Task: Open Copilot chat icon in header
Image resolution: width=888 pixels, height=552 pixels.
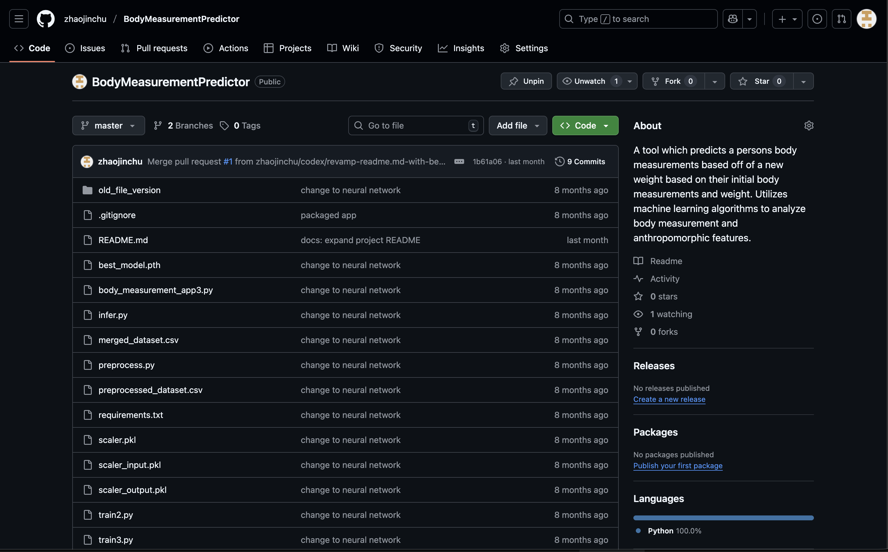Action: [733, 19]
